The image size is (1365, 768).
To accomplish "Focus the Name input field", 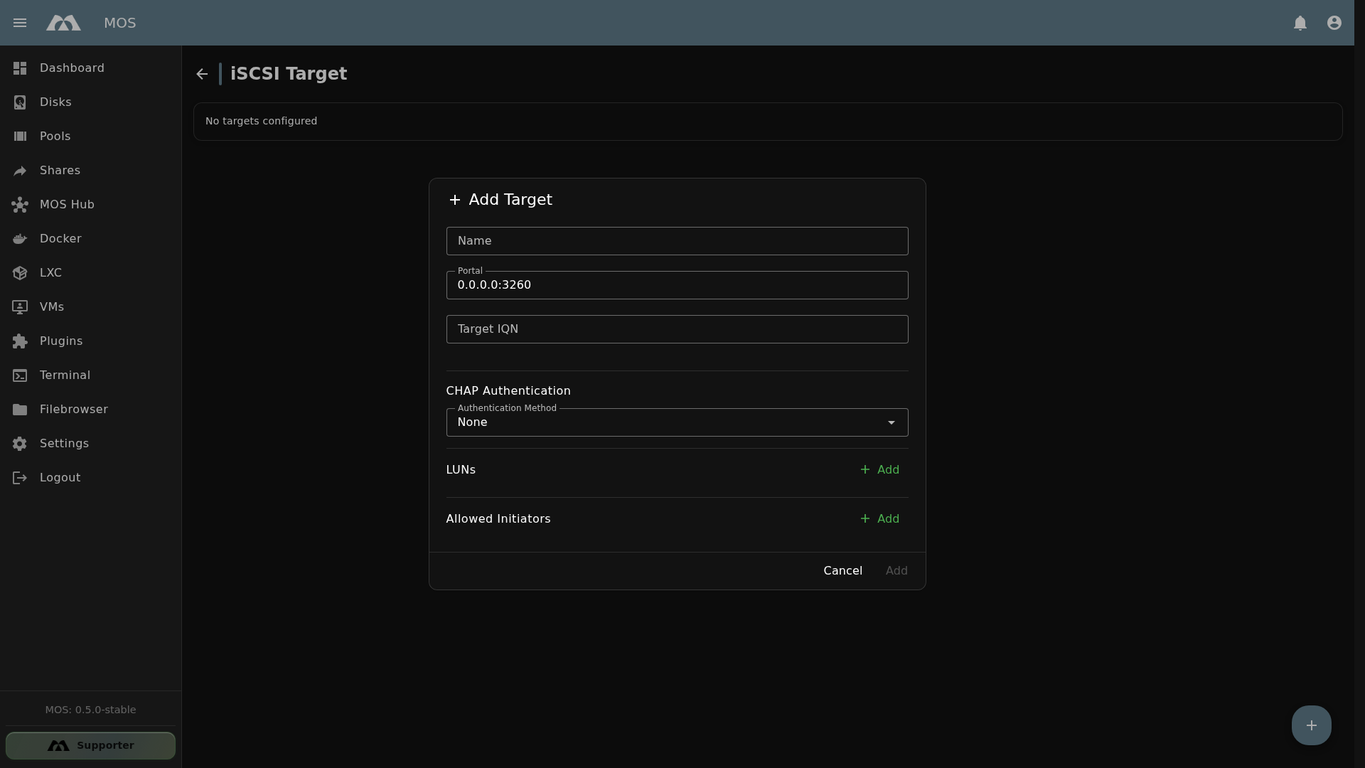I will tap(677, 241).
